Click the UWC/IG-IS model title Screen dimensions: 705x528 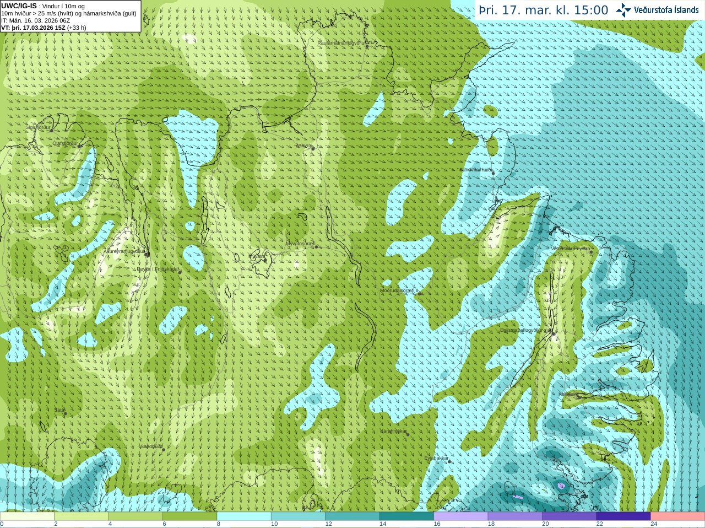[19, 6]
